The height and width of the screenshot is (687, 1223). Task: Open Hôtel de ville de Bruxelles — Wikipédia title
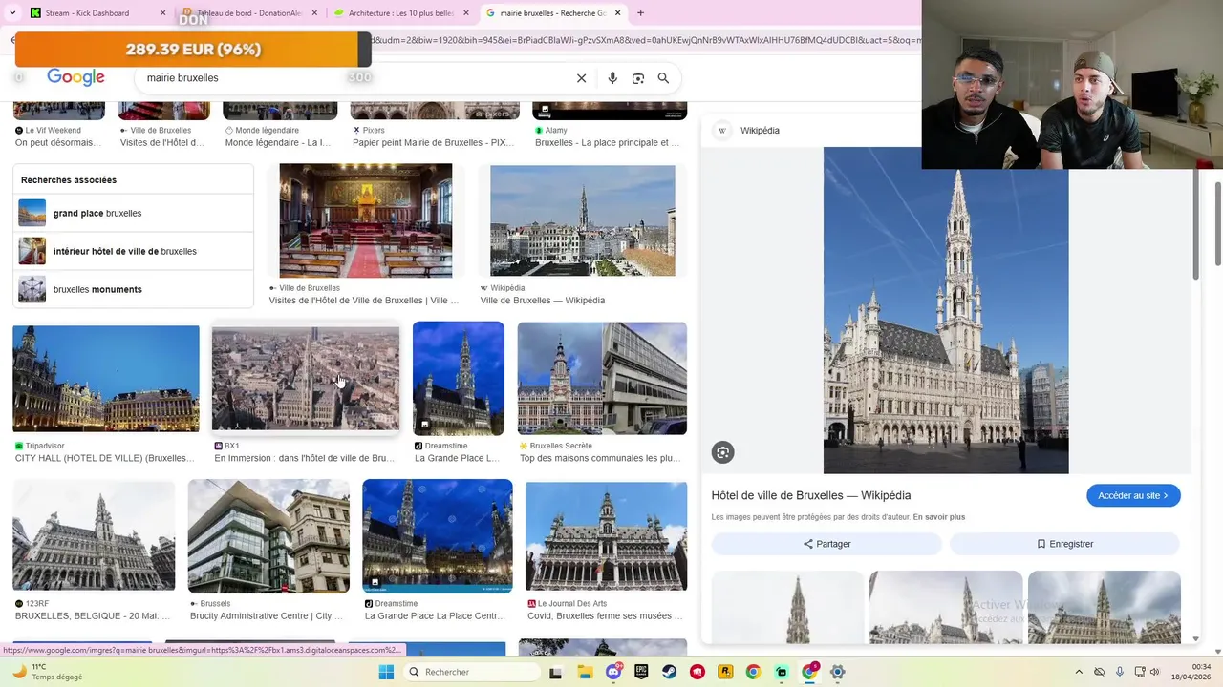click(810, 495)
